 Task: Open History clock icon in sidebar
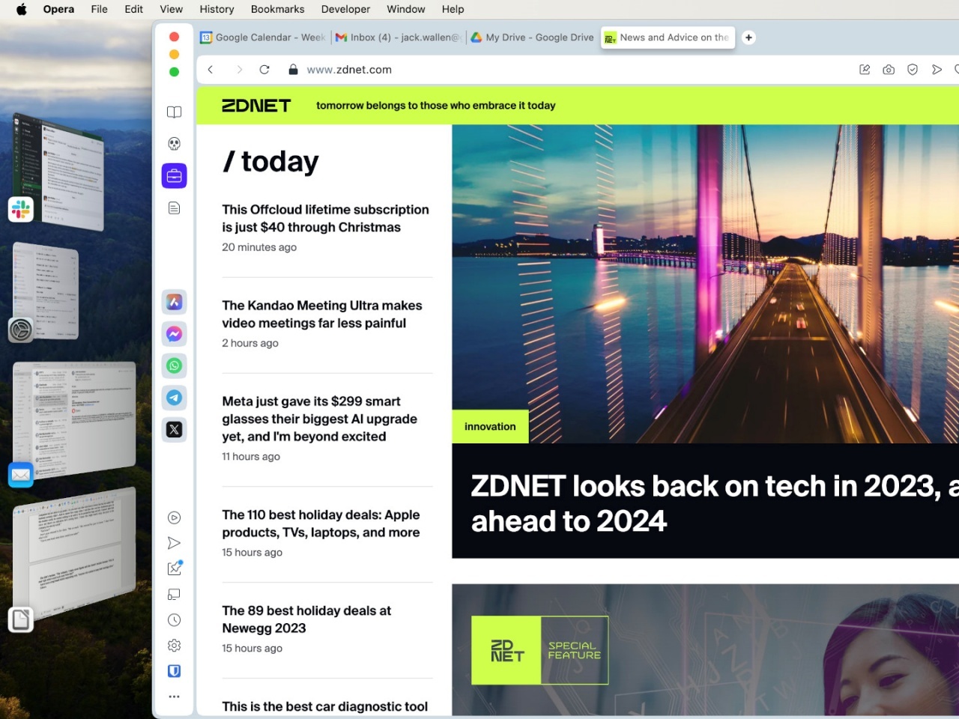pyautogui.click(x=174, y=620)
